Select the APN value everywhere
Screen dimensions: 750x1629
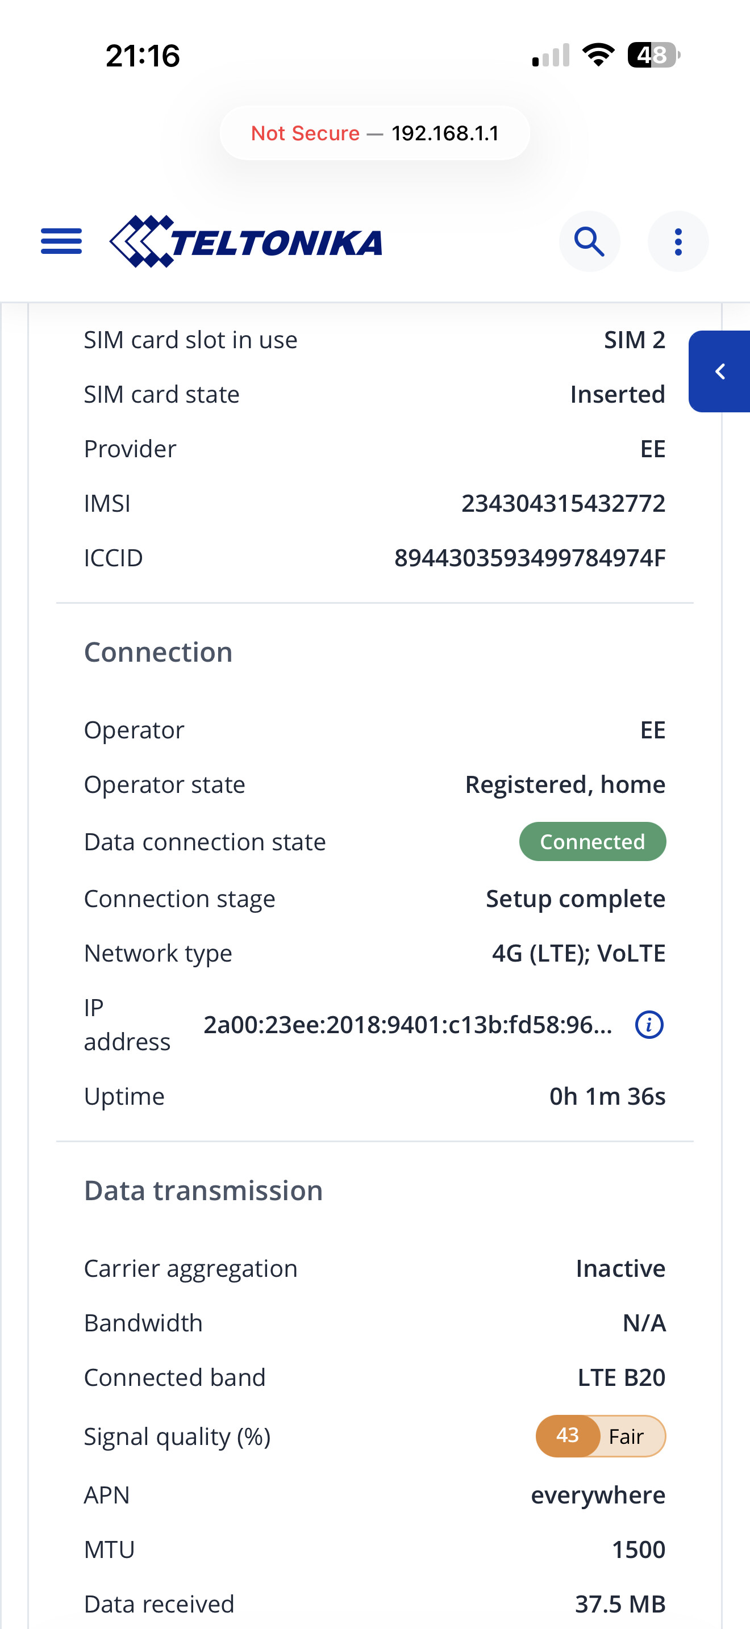point(598,1495)
